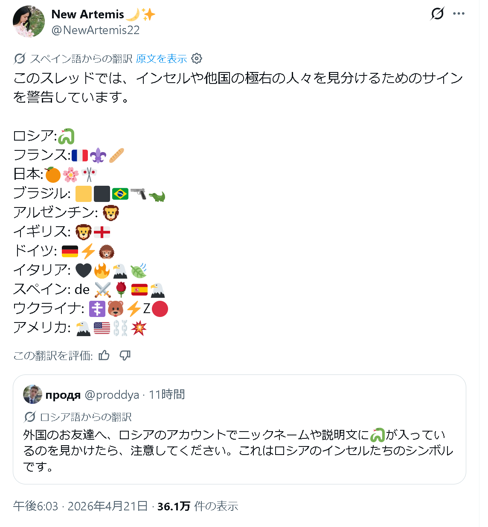The height and width of the screenshot is (527, 488).
Task: Open translation settings gear icon
Action: (x=197, y=58)
